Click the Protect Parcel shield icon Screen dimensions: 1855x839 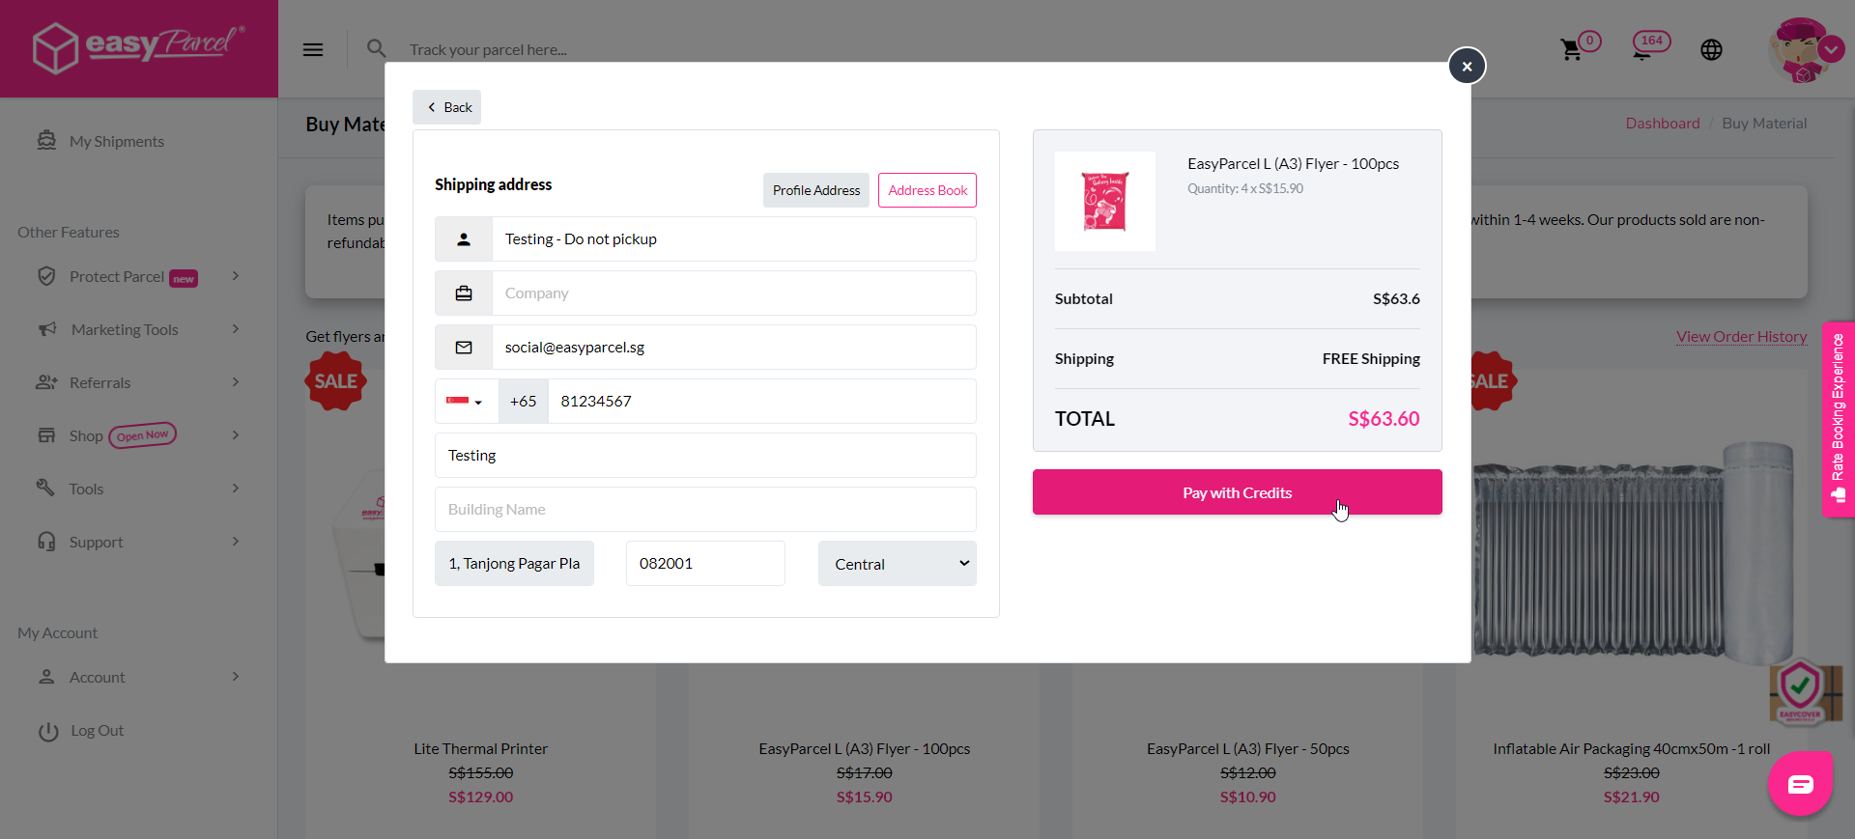tap(46, 276)
